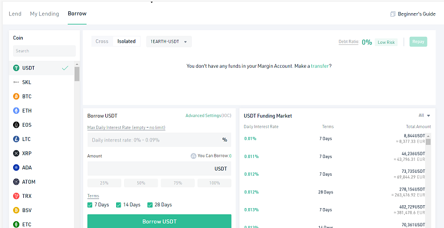Open the Lend tab

pyautogui.click(x=15, y=14)
